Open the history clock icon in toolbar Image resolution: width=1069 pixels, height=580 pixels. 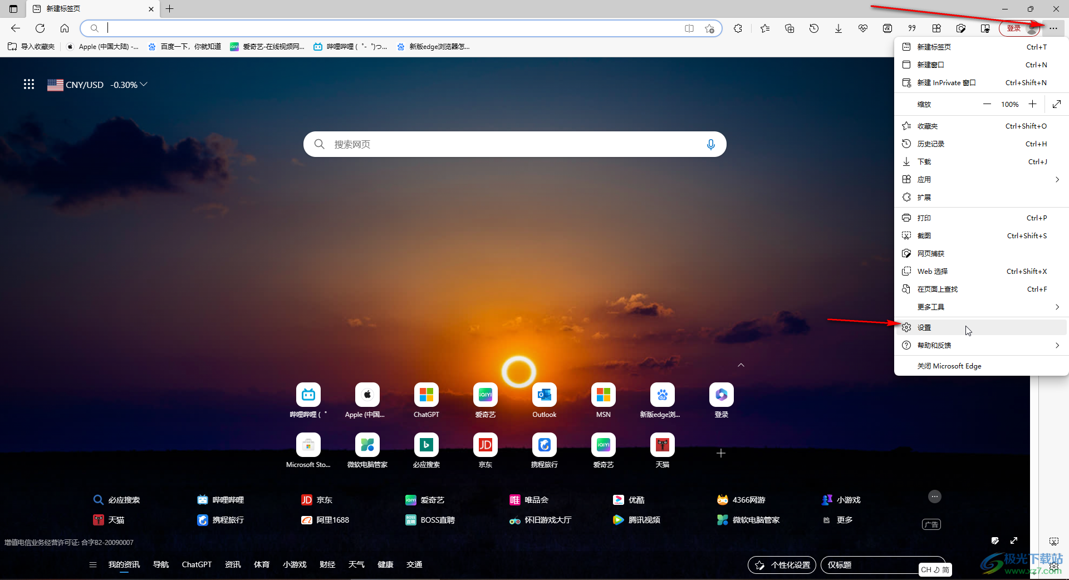(x=814, y=28)
